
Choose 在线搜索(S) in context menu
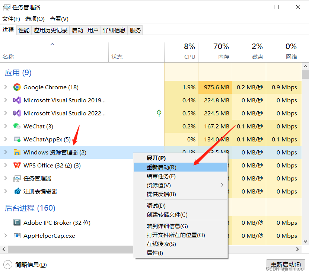[x=180, y=244]
